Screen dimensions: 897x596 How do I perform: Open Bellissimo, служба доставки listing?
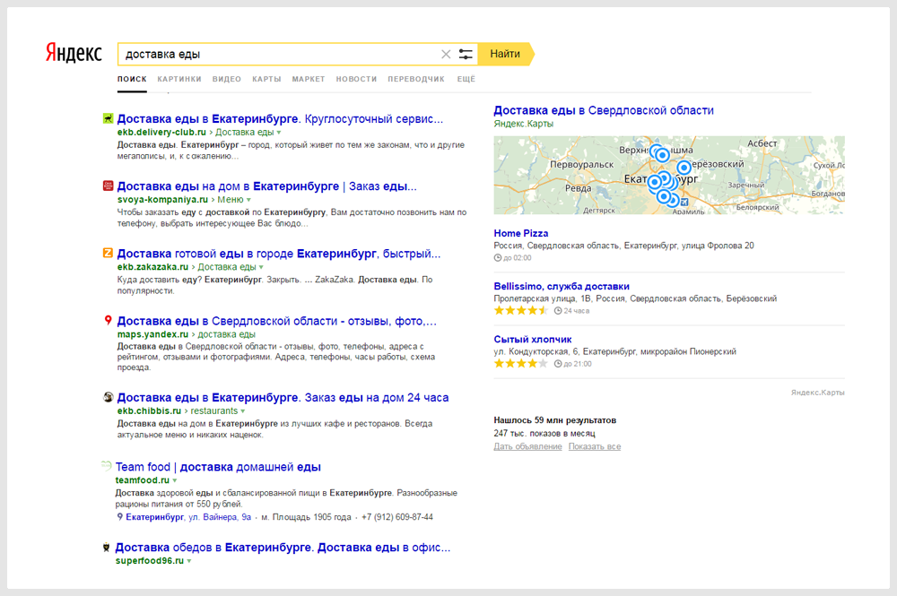[562, 286]
